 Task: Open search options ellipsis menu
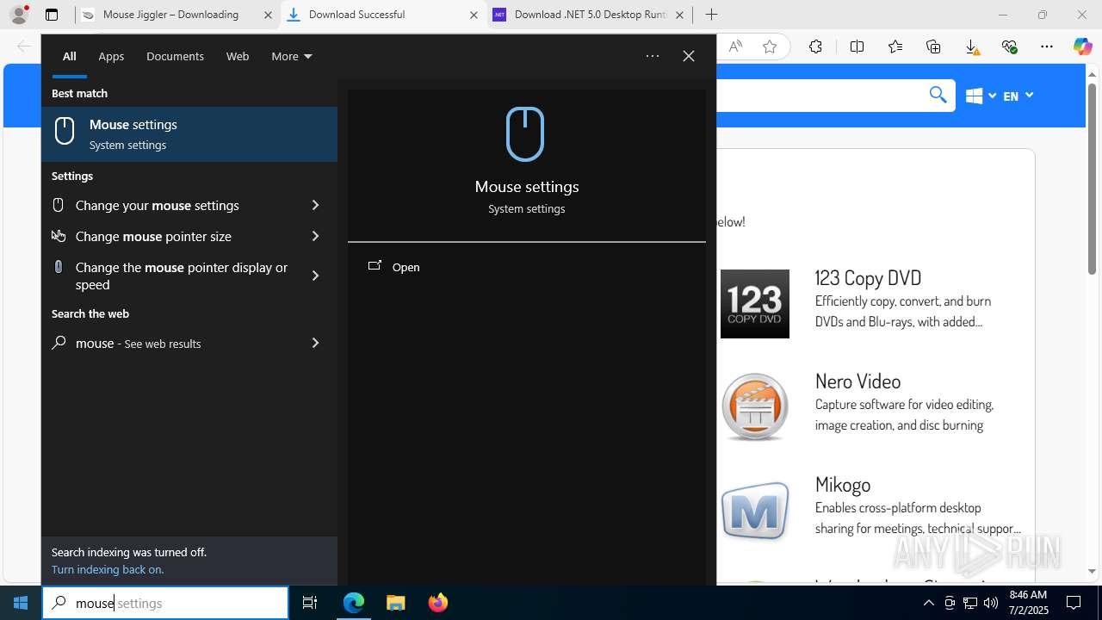point(653,56)
